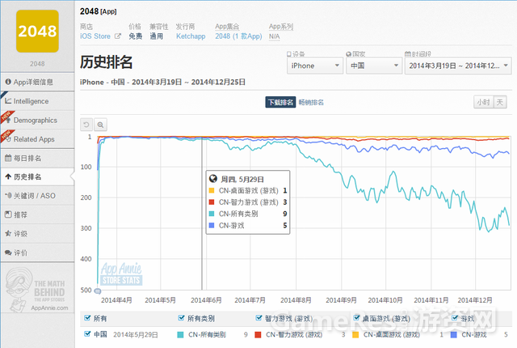
Task: Click the calendar icon beside 每日排名
Action: point(8,158)
